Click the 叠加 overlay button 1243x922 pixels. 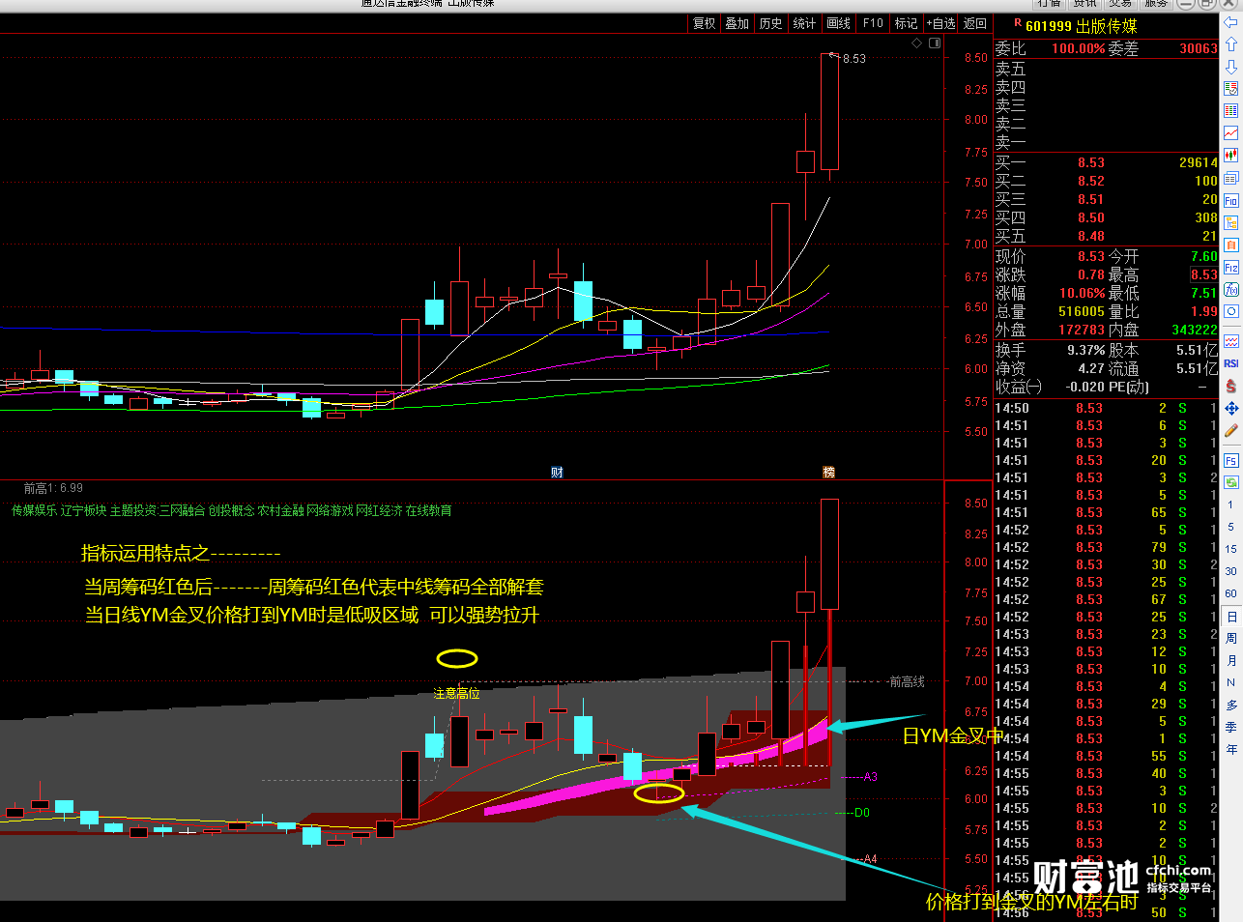[737, 23]
